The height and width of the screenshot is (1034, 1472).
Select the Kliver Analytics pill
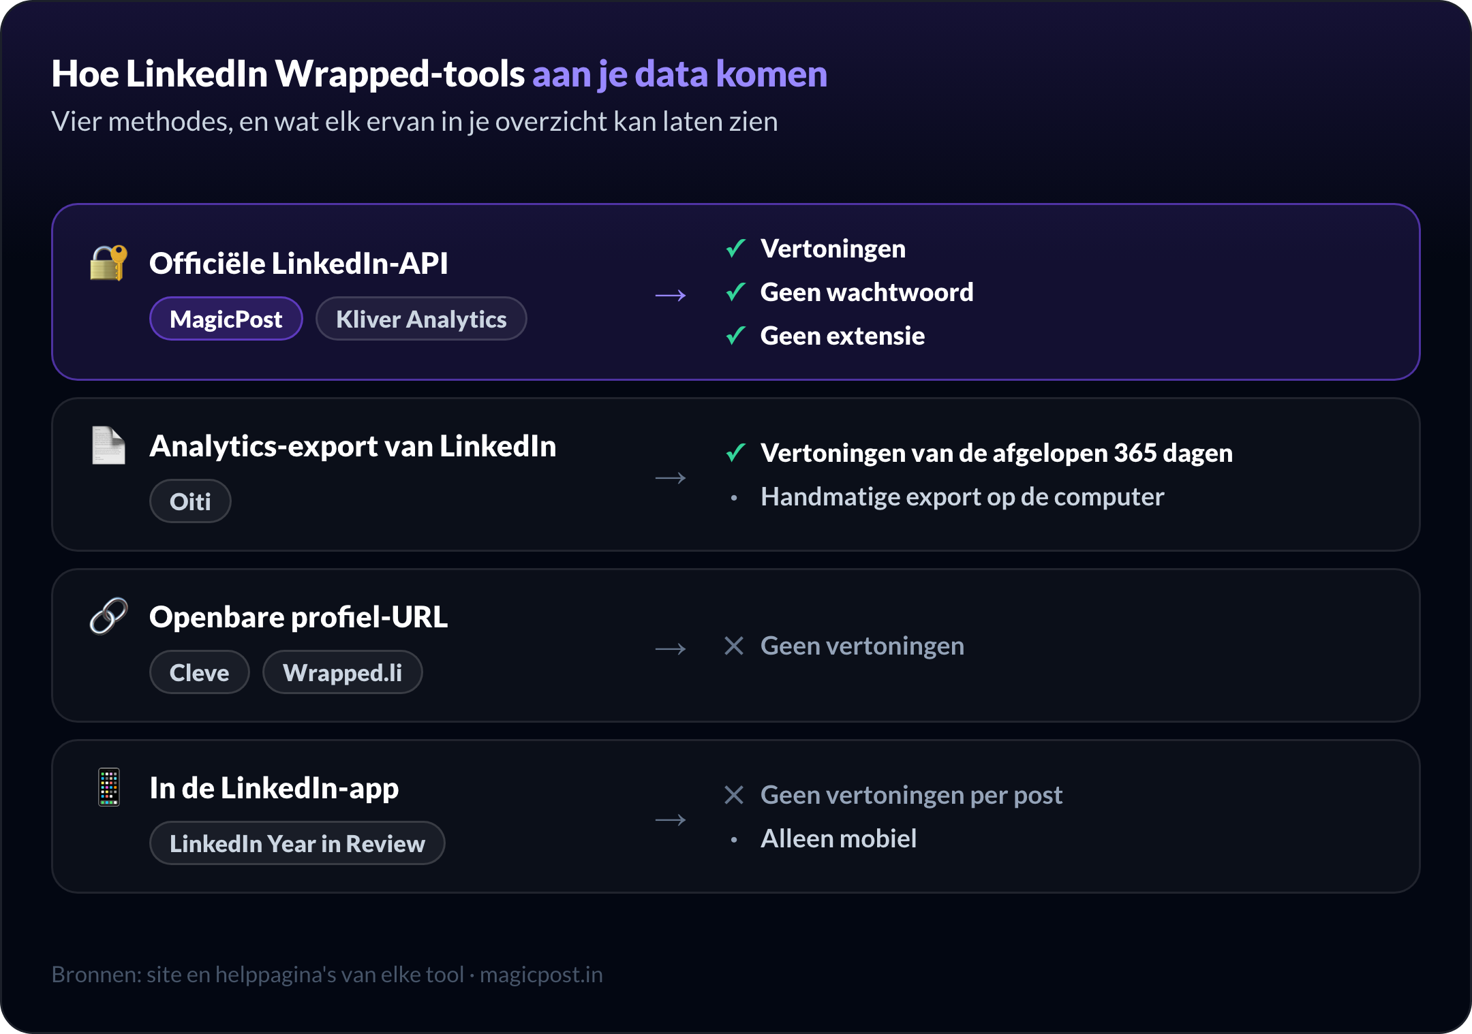421,319
